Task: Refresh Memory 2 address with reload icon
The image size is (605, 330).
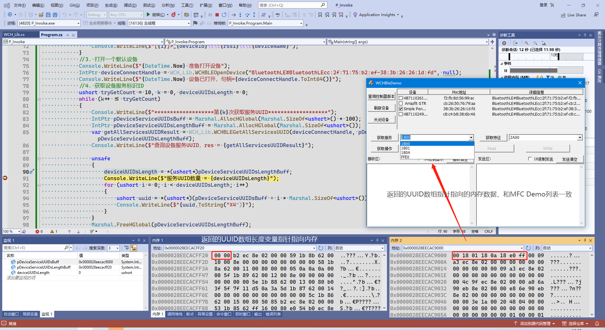Action: point(528,248)
